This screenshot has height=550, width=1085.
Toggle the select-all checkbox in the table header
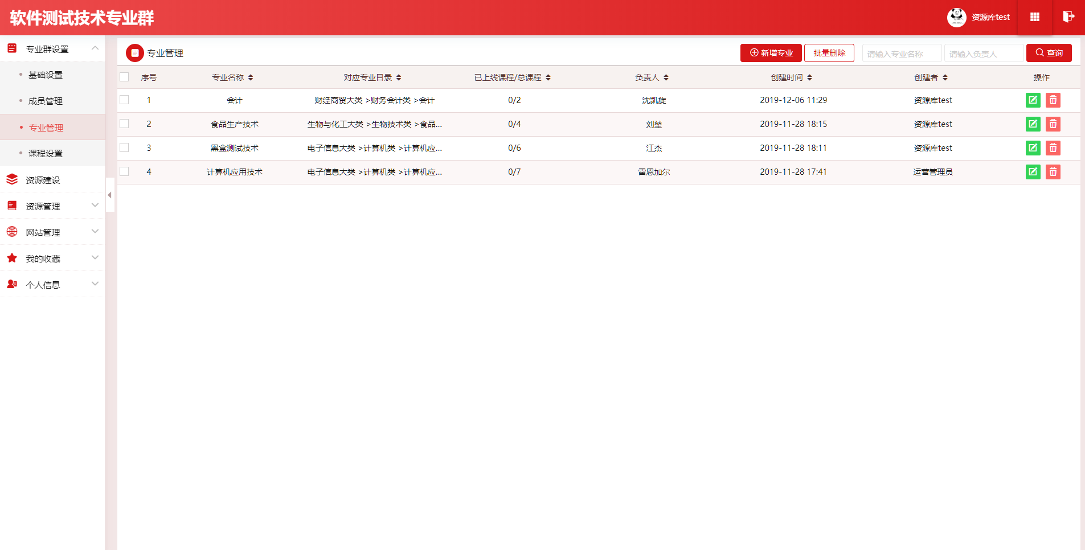click(x=124, y=77)
